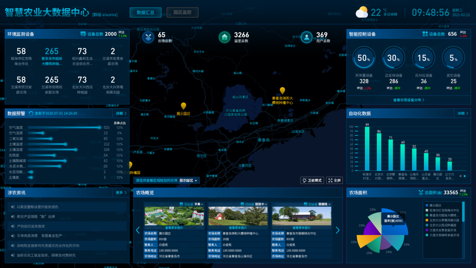Click the 展示园区 blue legend swatch
The image size is (476, 268).
tap(426, 205)
